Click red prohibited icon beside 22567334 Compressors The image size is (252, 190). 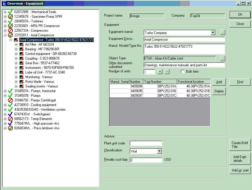point(10,30)
